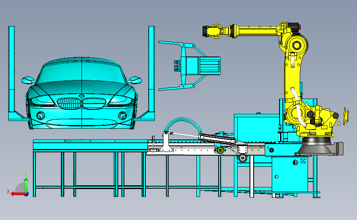Click the red X axis arrow of the triad
This screenshot has height=220, width=357.
tap(18, 194)
